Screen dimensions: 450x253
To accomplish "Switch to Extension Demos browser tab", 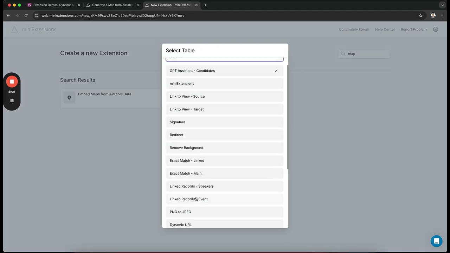I will 54,5.
